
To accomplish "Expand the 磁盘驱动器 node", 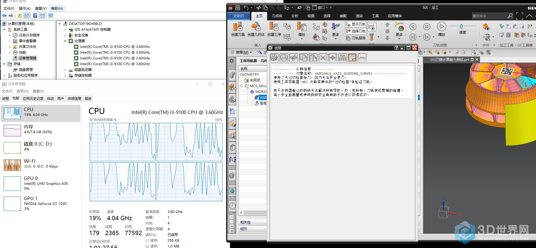I will point(65,70).
